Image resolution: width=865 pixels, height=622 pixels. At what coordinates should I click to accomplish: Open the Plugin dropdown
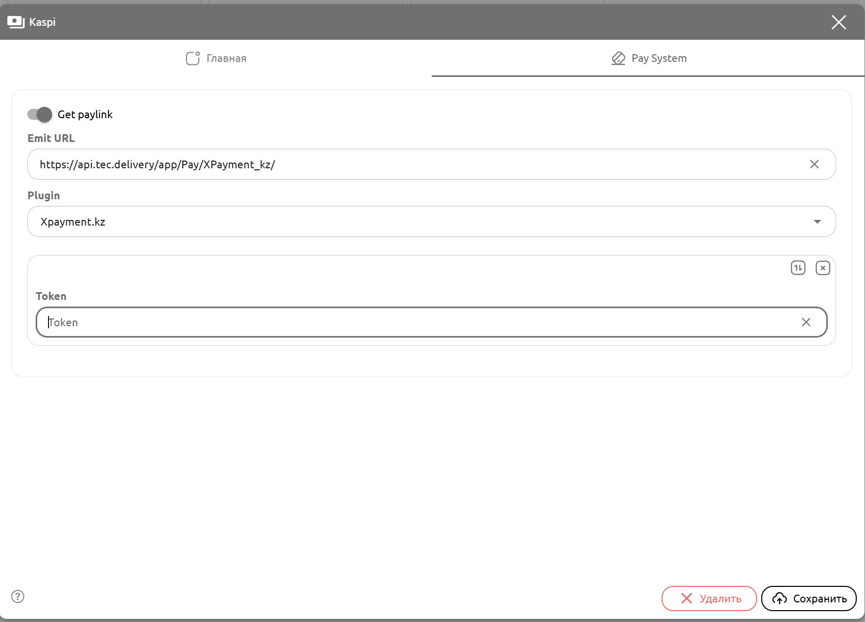pos(431,221)
